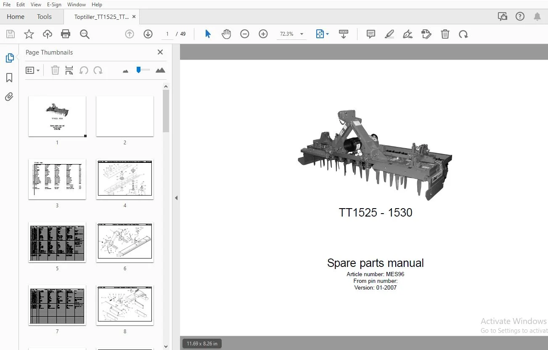This screenshot has width=548, height=350.
Task: Select page 8 thumbnail
Action: [125, 305]
